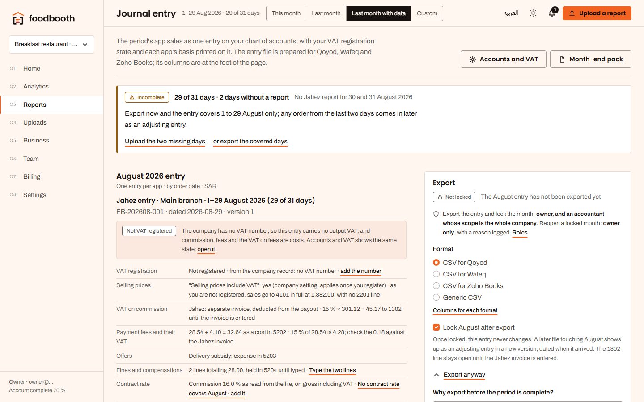This screenshot has height=402, width=644.
Task: Click the open it link
Action: click(206, 249)
